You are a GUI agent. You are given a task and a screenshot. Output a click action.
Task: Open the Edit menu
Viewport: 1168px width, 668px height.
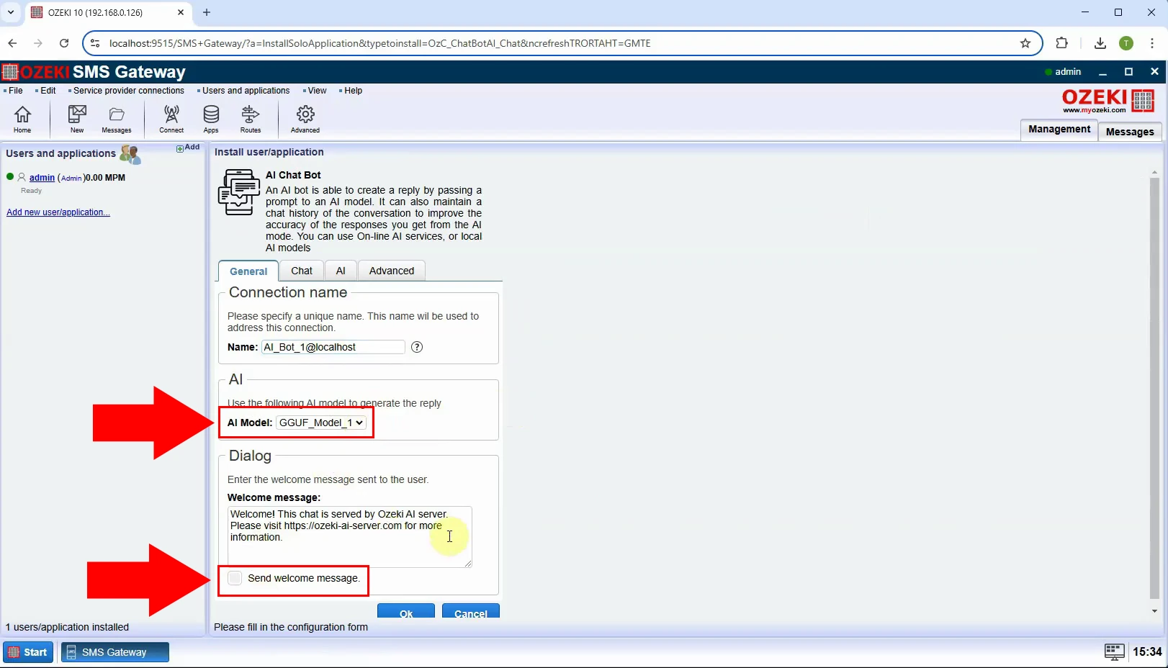click(48, 91)
